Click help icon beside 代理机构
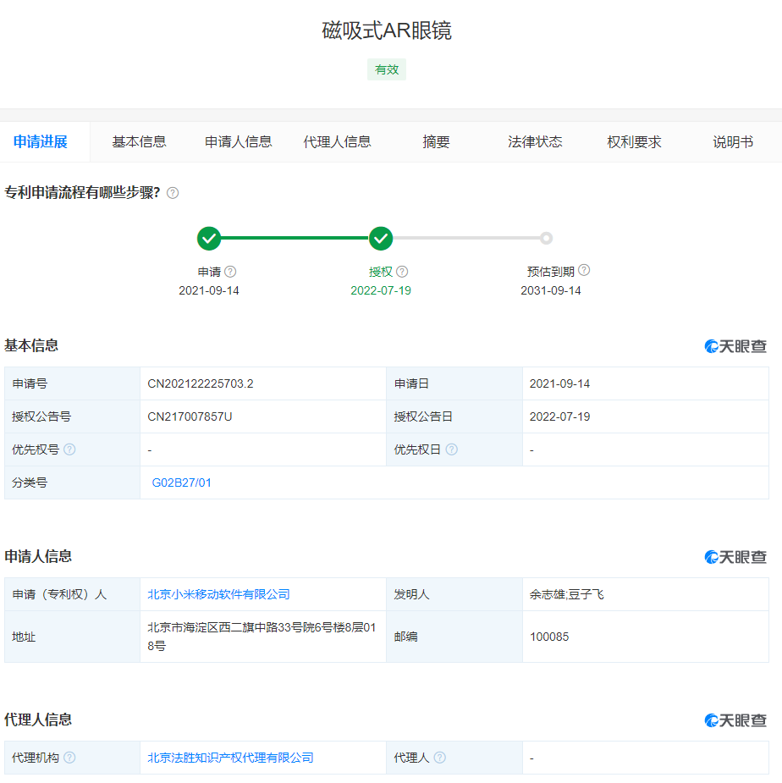 click(70, 758)
